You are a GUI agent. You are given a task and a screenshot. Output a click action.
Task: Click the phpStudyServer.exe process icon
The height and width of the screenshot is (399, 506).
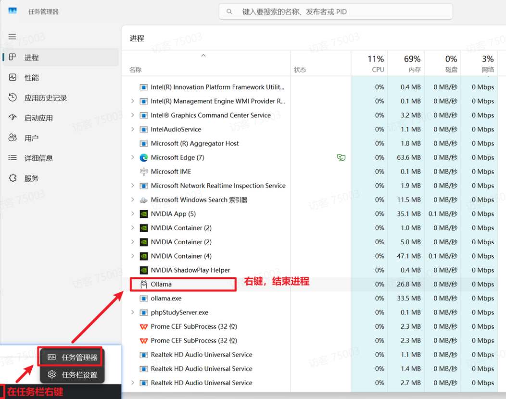(x=144, y=312)
